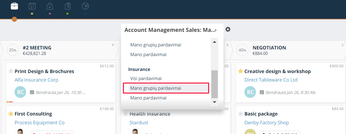
Task: Open Direct Tableware Co Ltd link
Action: [x=271, y=80]
